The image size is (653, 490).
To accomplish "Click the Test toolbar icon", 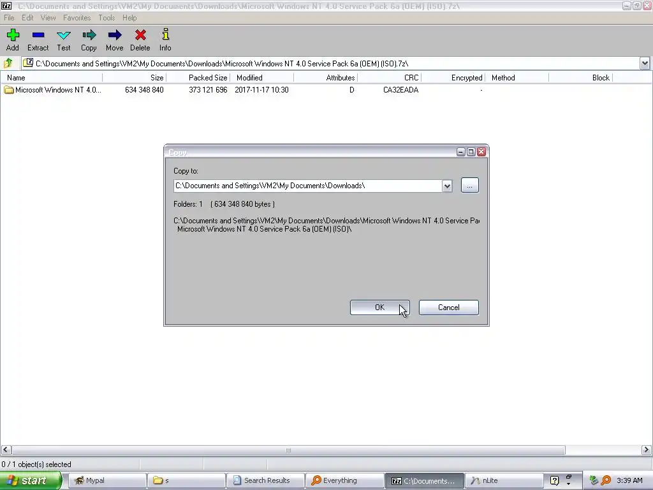I will (64, 40).
